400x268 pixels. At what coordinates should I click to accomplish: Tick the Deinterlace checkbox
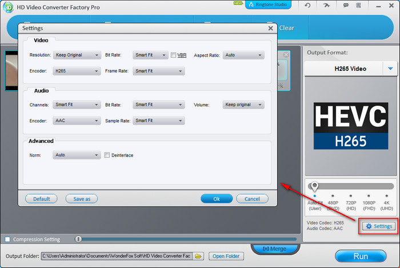(x=107, y=155)
